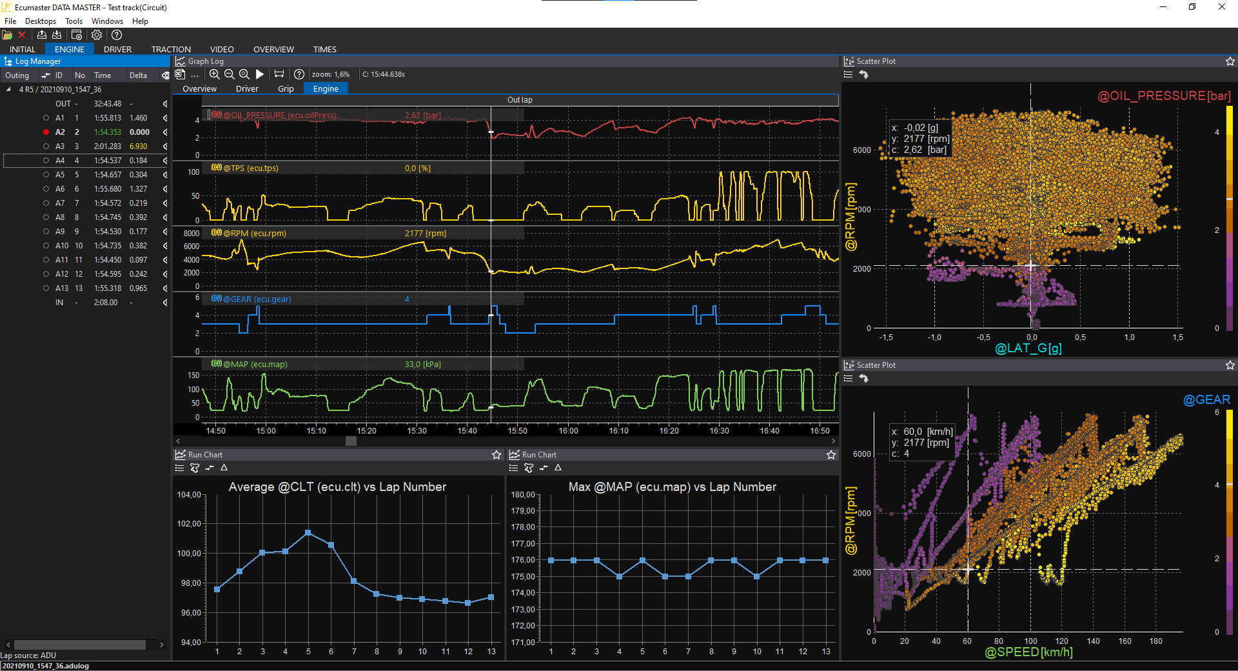1238x671 pixels.
Task: Click the open log folder icon
Action: [7, 35]
